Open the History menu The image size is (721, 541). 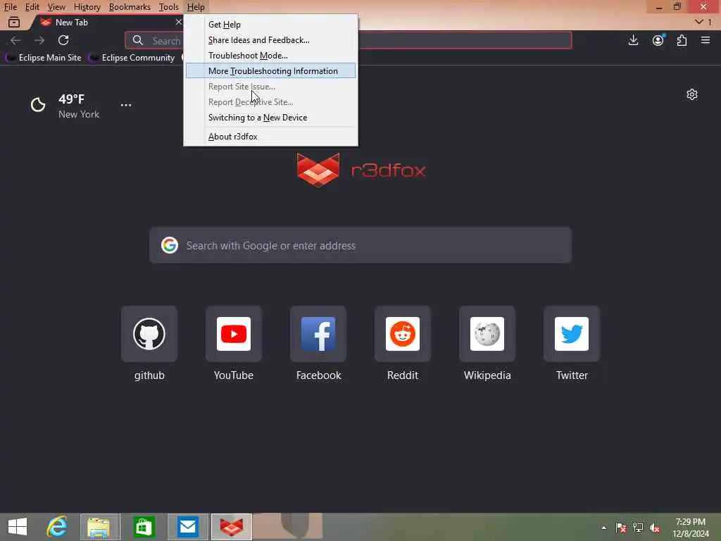point(87,7)
